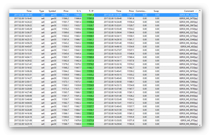Click the scrollbar down arrow
Screen dimensions: 211x136
coord(200,125)
